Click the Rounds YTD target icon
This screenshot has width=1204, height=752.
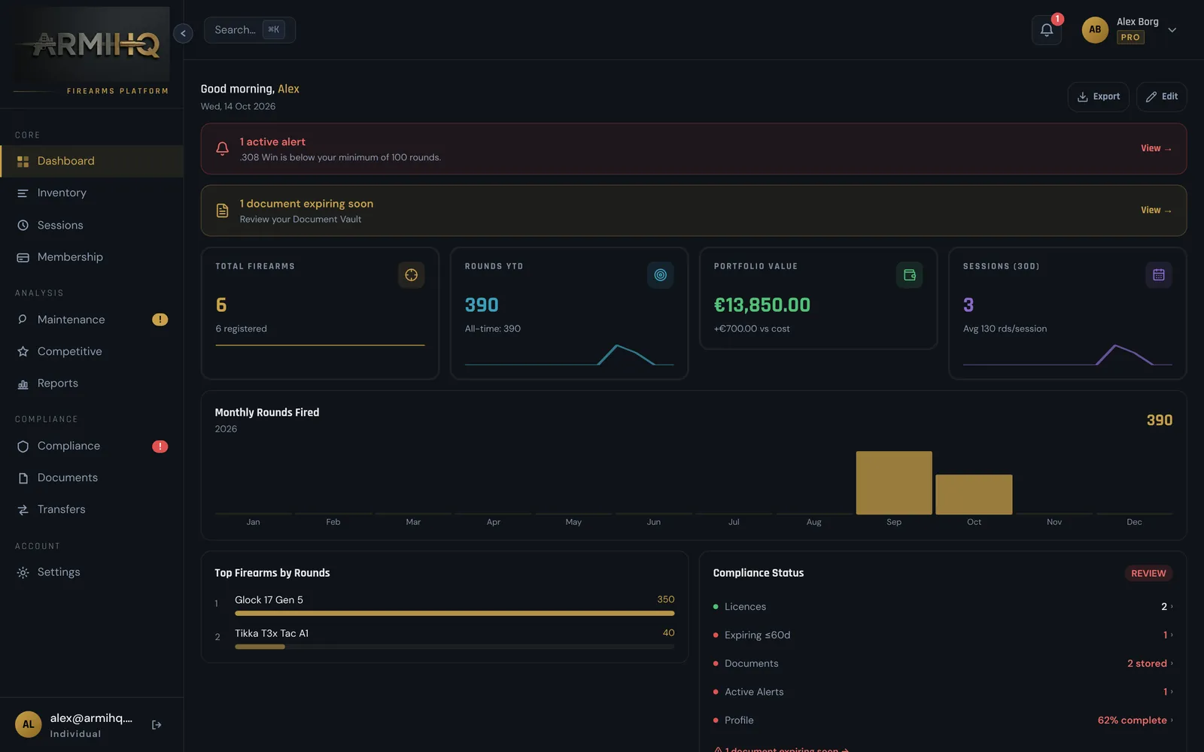[660, 275]
